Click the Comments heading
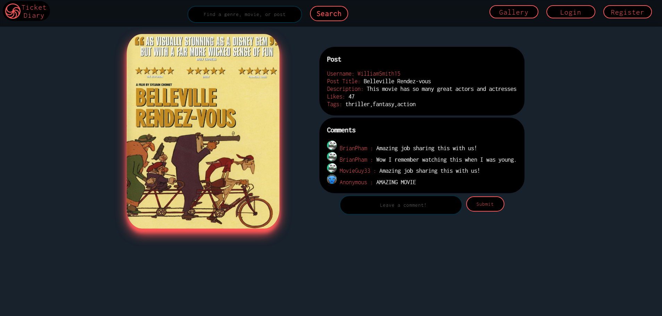 coord(341,130)
